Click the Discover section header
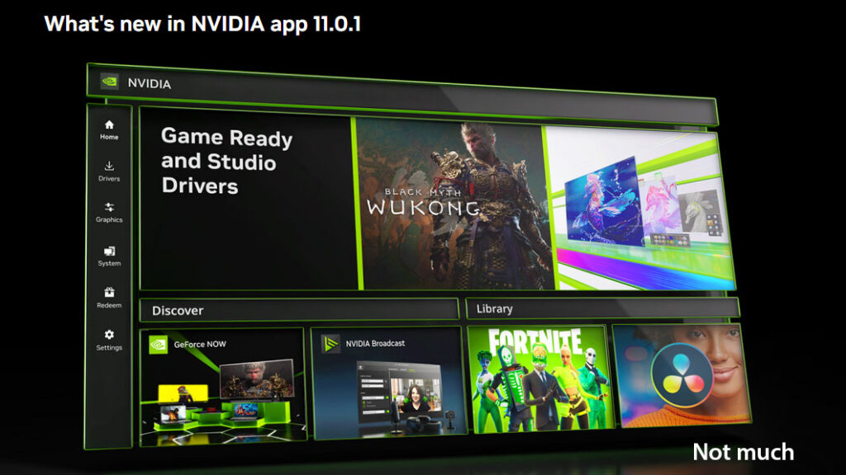This screenshot has width=846, height=475. pyautogui.click(x=299, y=310)
